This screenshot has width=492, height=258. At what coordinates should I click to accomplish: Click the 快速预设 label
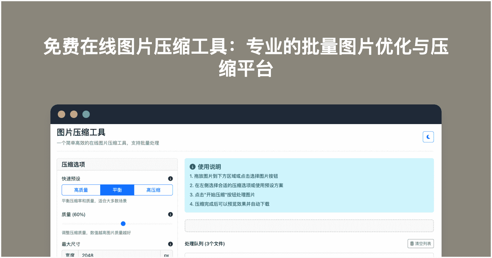(x=71, y=179)
